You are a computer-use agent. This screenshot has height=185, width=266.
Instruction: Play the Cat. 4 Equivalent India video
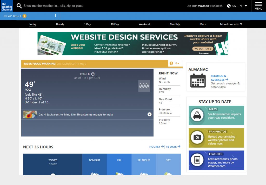(149, 114)
